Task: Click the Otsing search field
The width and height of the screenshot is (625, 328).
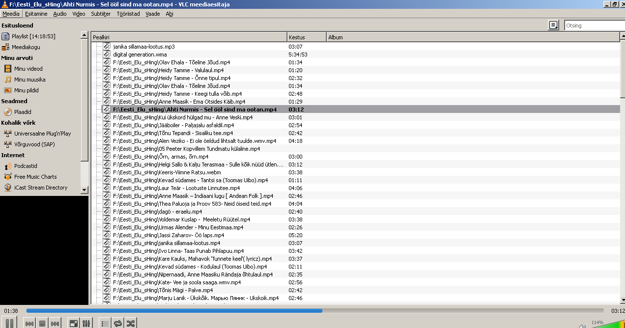Action: (594, 26)
